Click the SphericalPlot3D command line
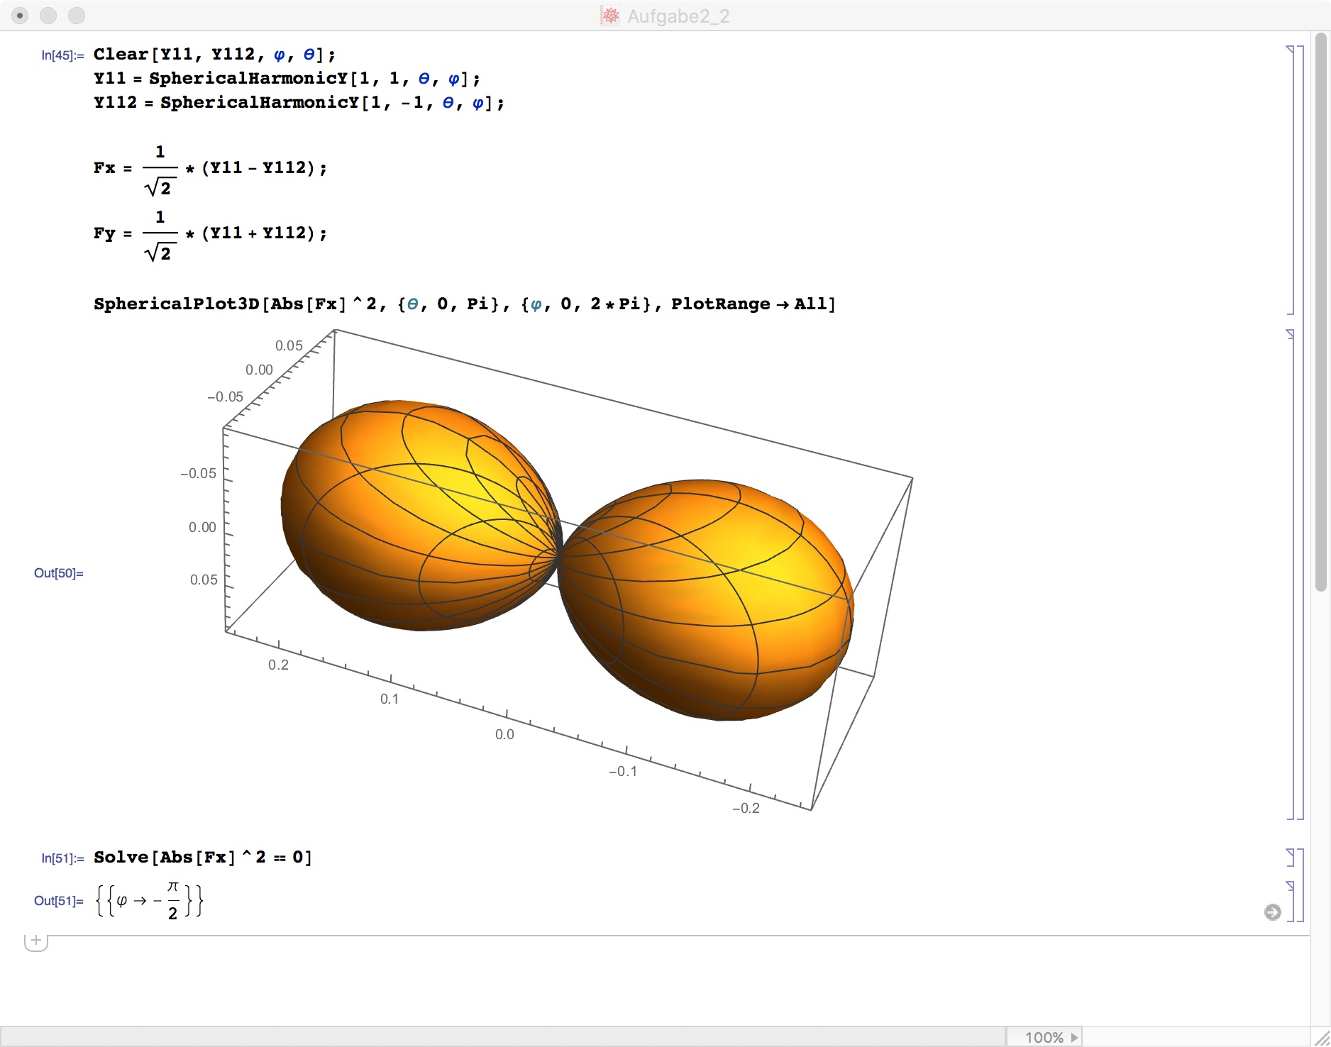This screenshot has height=1047, width=1331. [465, 304]
